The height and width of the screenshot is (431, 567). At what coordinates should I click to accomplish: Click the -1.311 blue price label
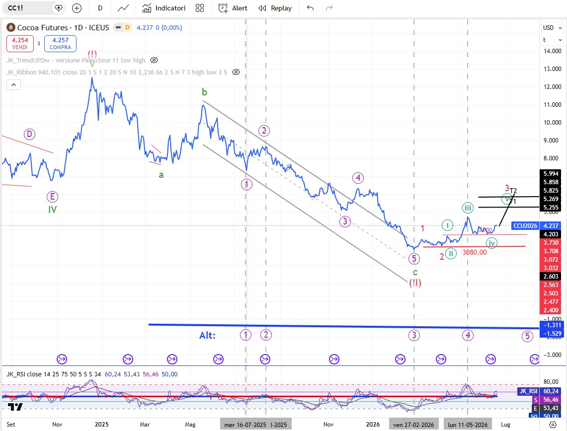pyautogui.click(x=551, y=325)
